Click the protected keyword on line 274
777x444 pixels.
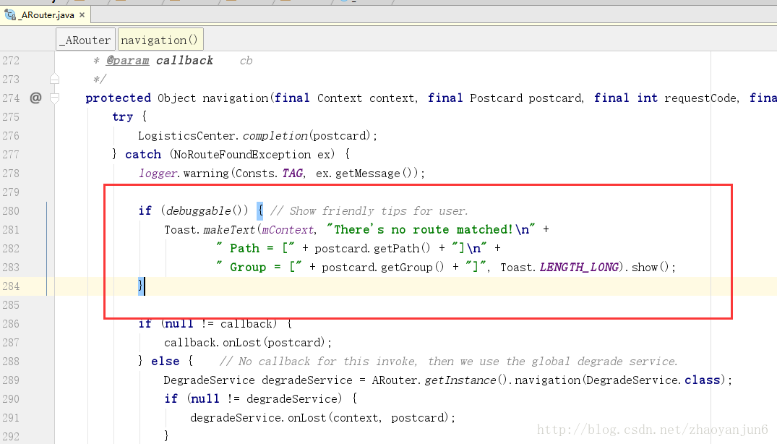point(118,98)
